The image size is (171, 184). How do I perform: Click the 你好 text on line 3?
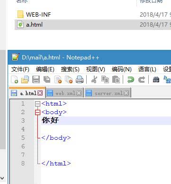pyautogui.click(x=50, y=120)
